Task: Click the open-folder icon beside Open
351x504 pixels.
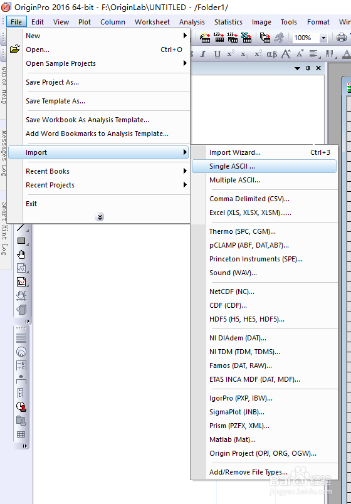Action: tap(15, 50)
